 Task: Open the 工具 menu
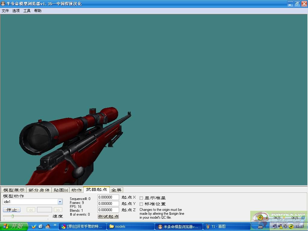27,11
